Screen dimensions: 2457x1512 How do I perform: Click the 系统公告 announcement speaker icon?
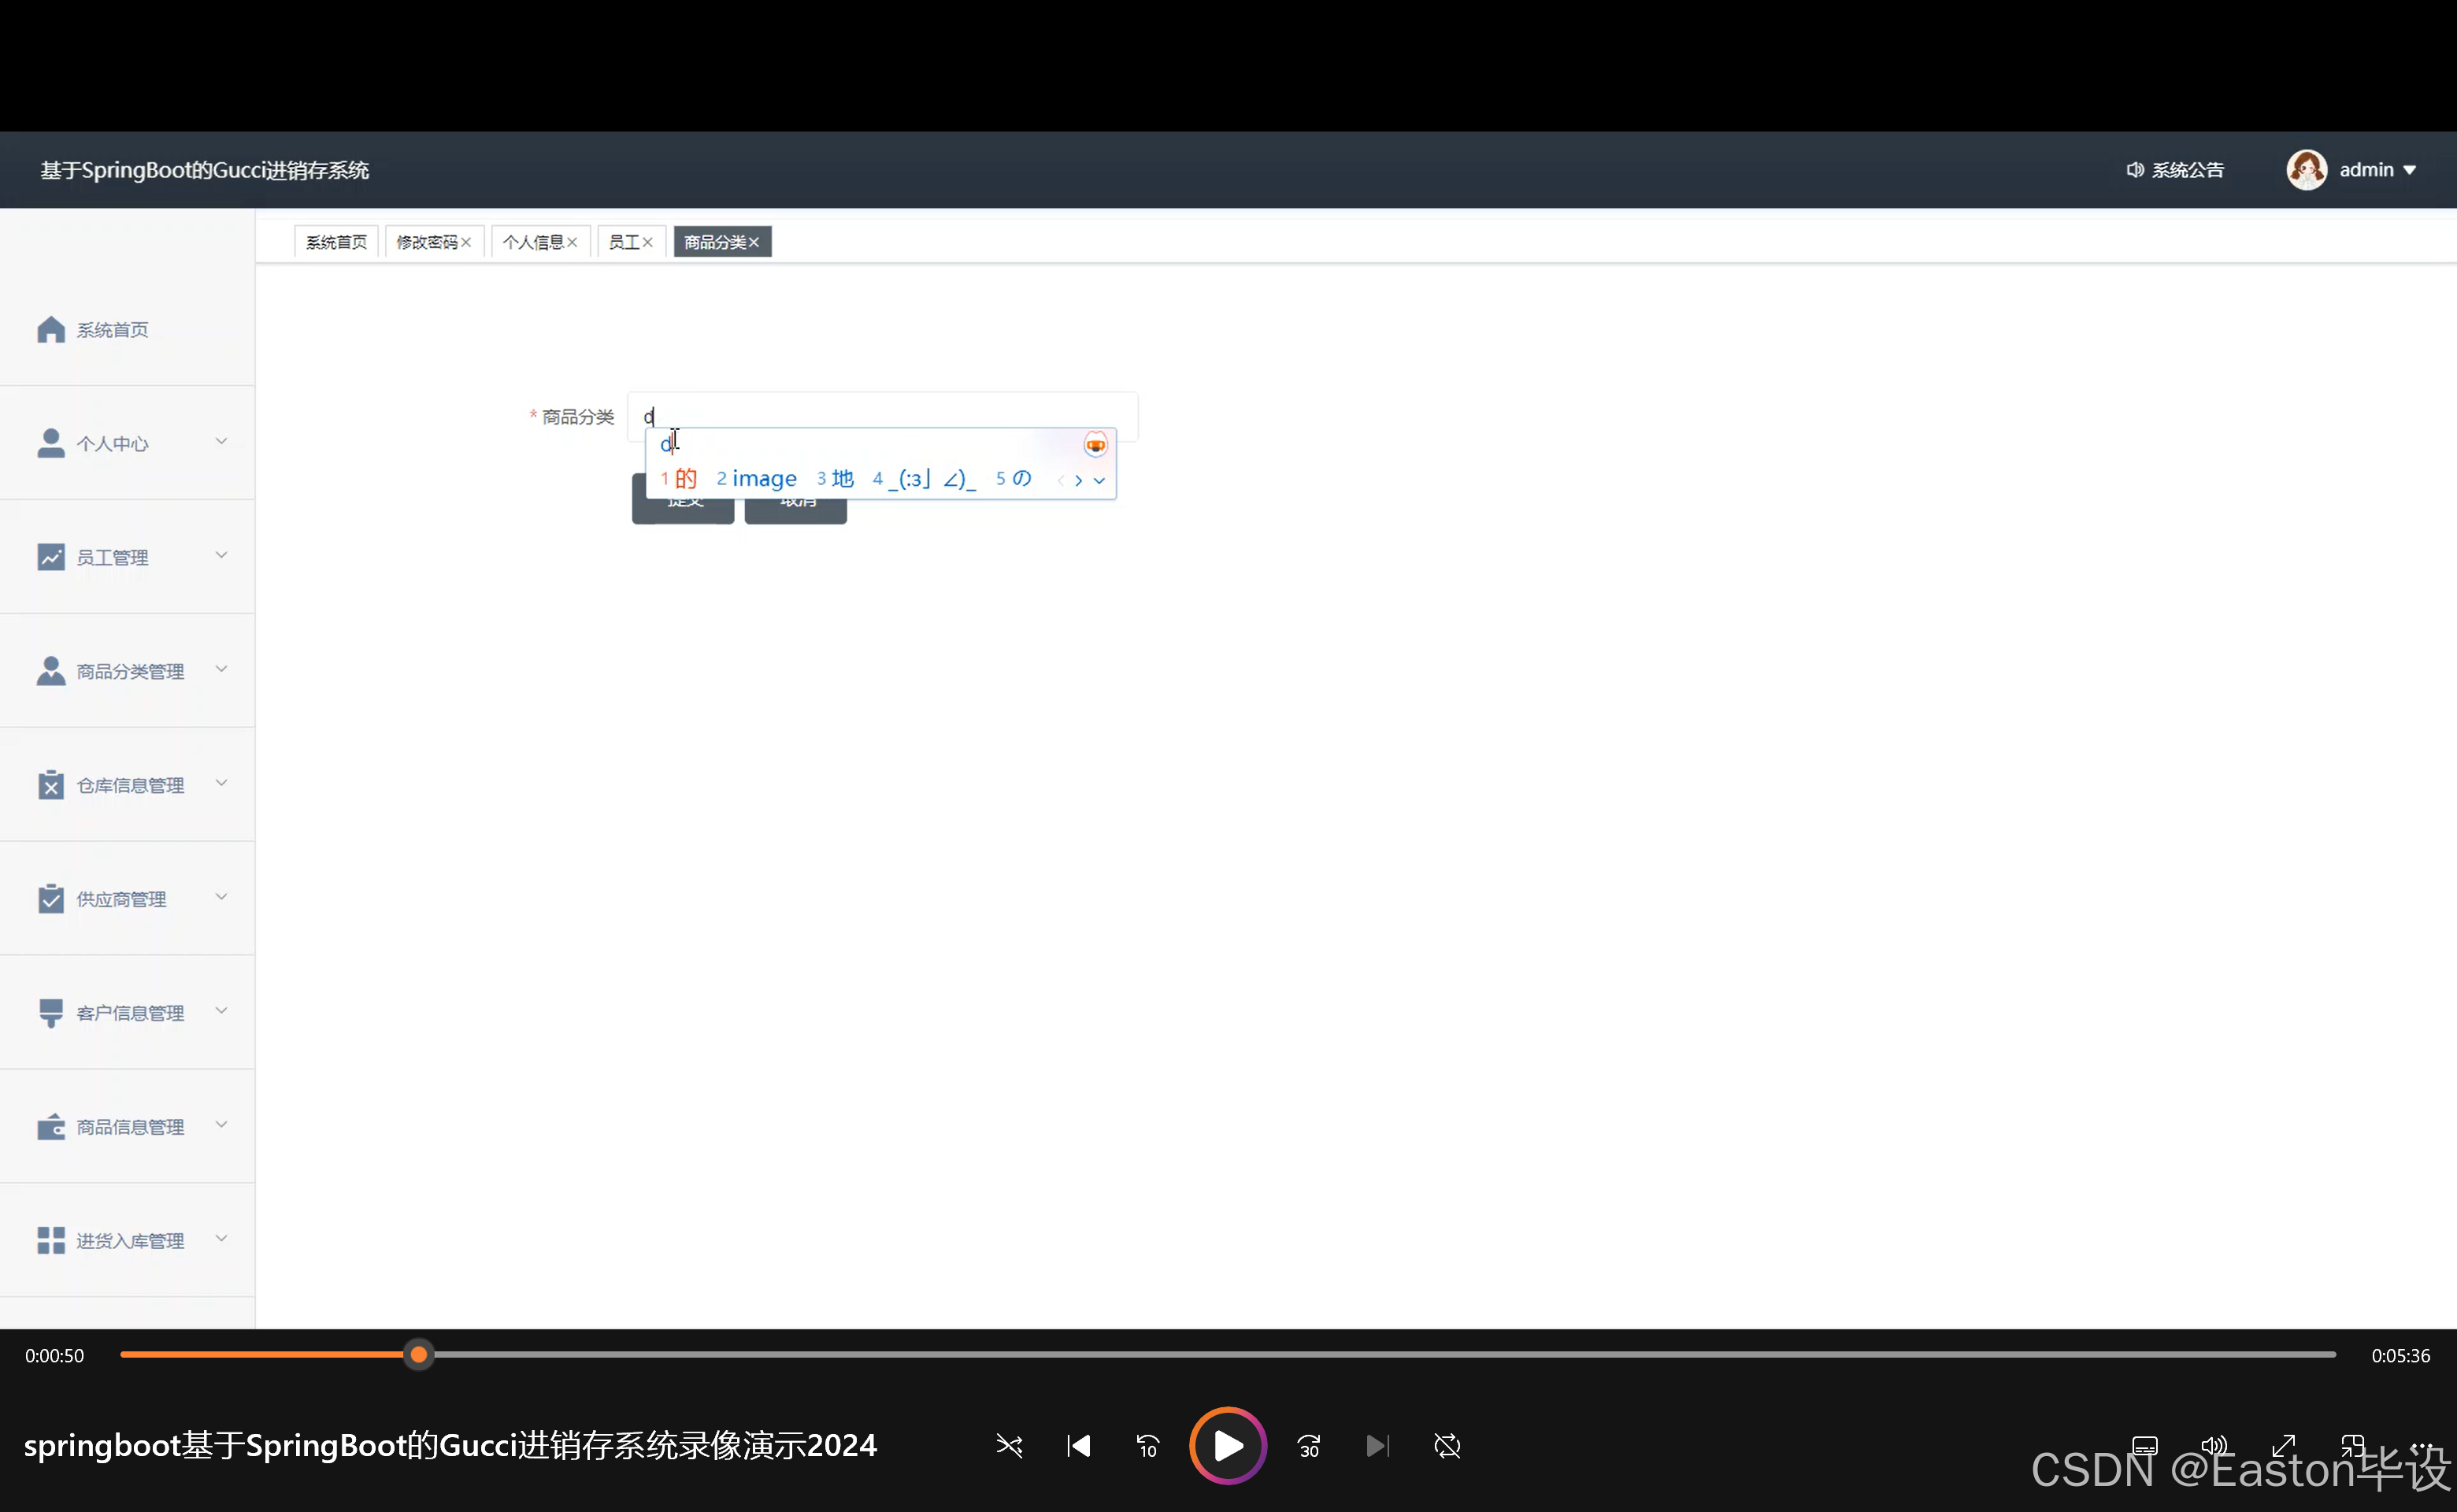[x=2134, y=170]
